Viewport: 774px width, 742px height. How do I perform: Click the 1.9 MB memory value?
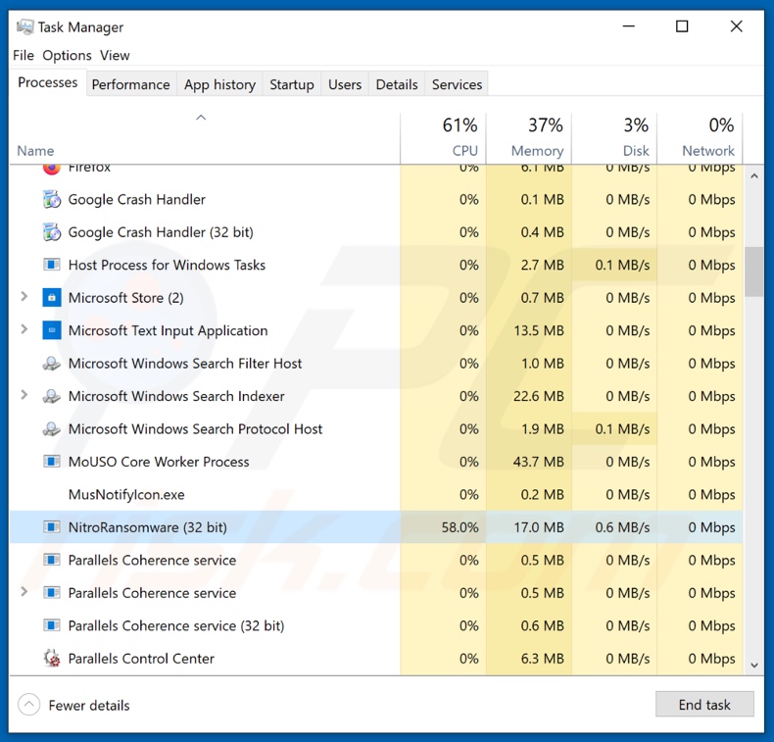[543, 429]
